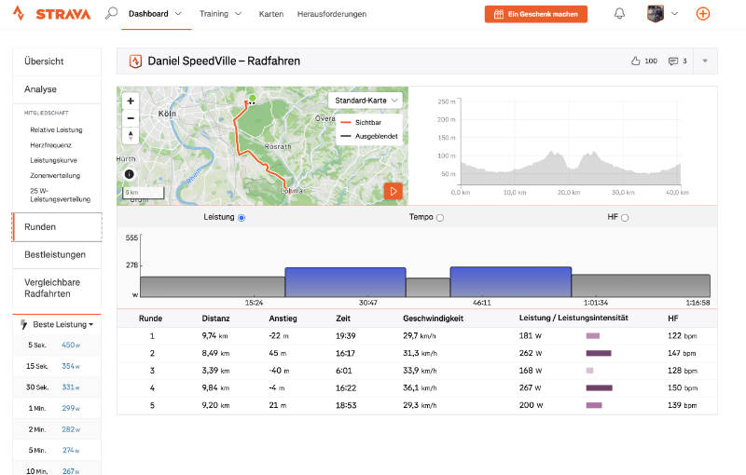
Task: Open the Standard-Karte map type dropdown
Action: 366,101
